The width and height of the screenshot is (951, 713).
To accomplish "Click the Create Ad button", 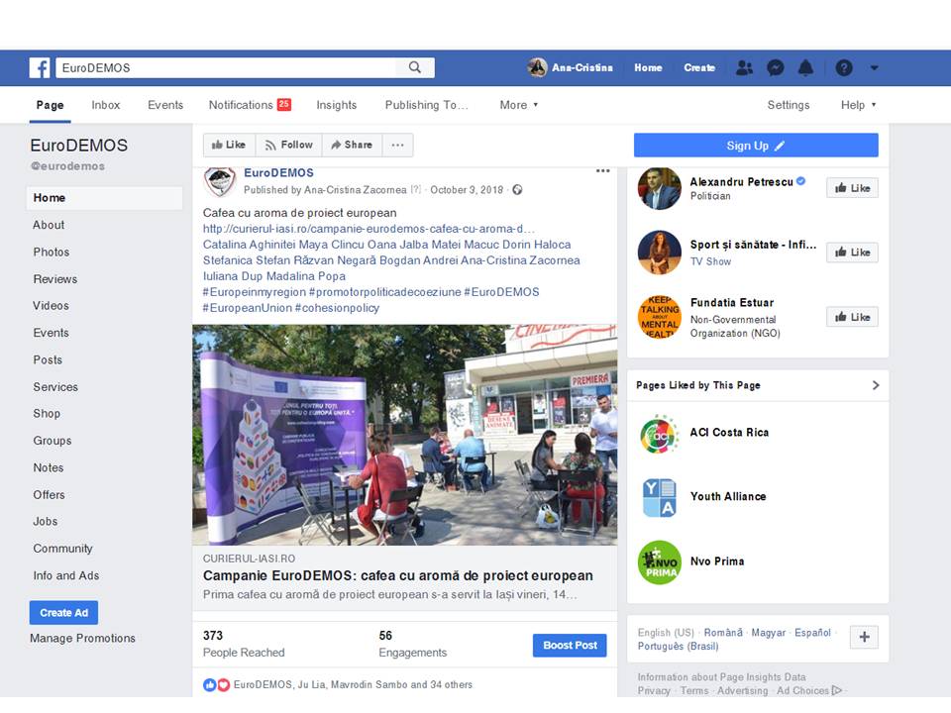I will point(63,612).
